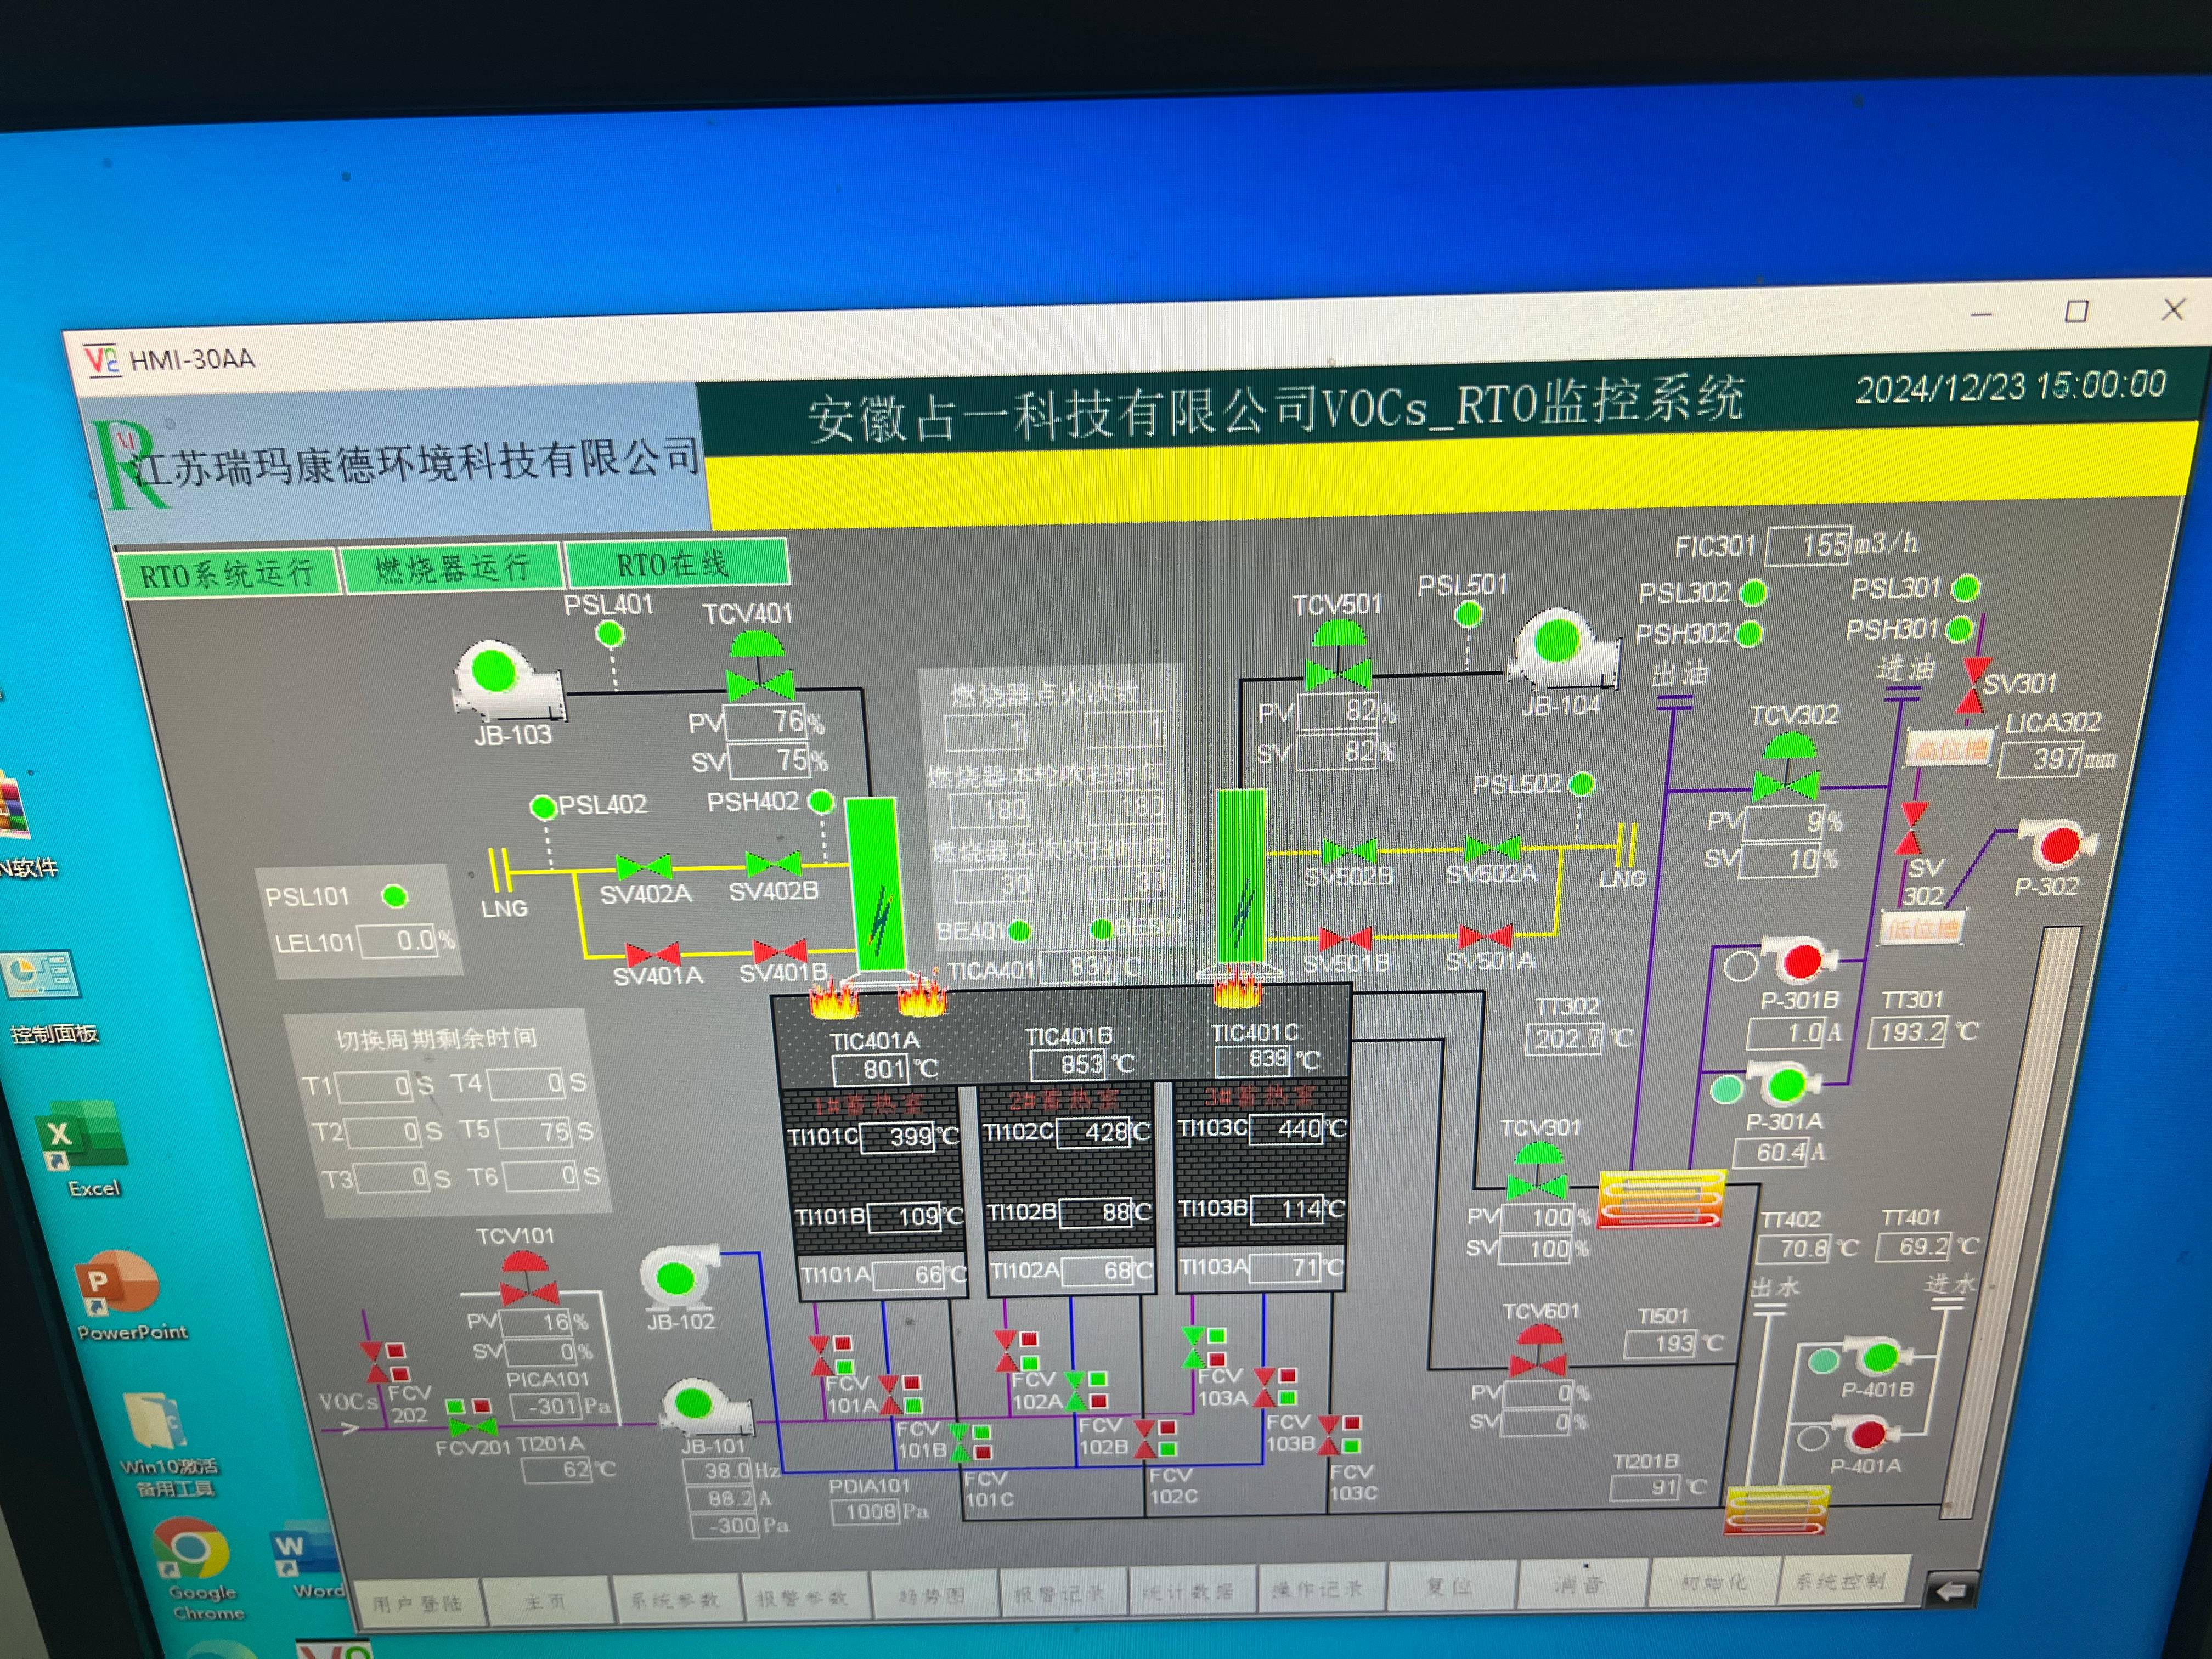Open the 趋势图 trend chart
Screen dimensions: 2212x1659
(933, 1595)
